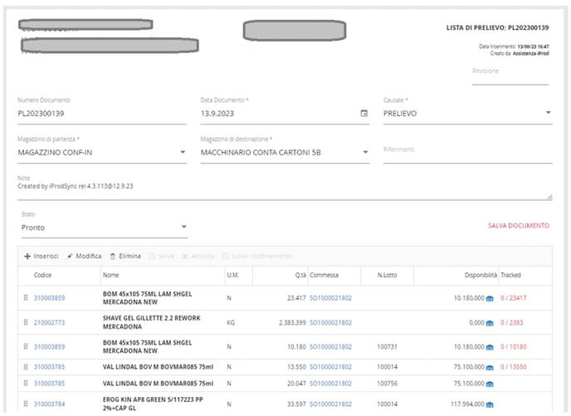Click the Elimina trash tool
571x416 pixels.
point(125,256)
